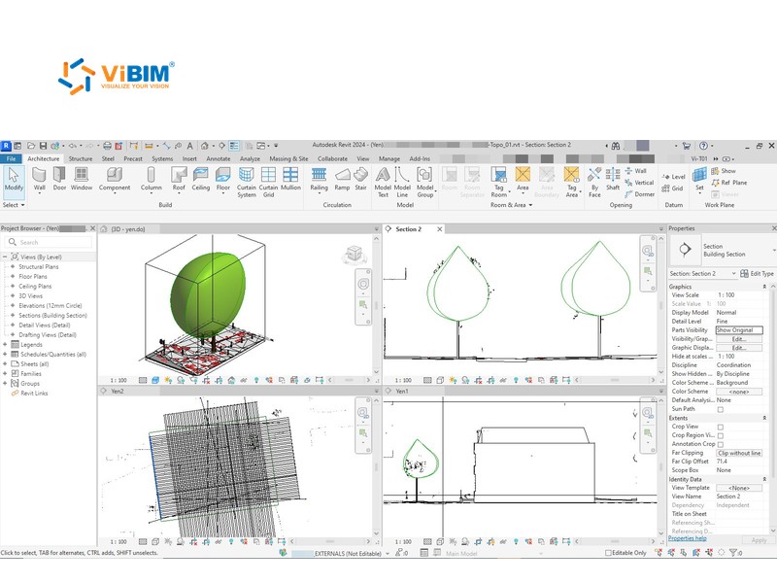
Task: Expand the Families node
Action: (5, 374)
